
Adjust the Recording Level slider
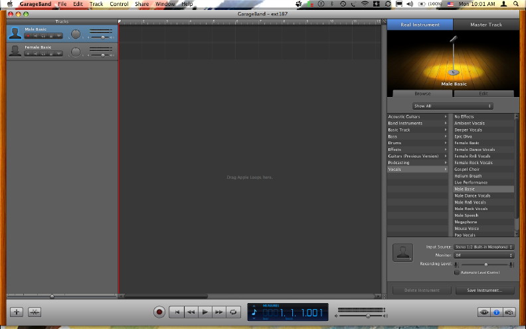click(x=485, y=265)
